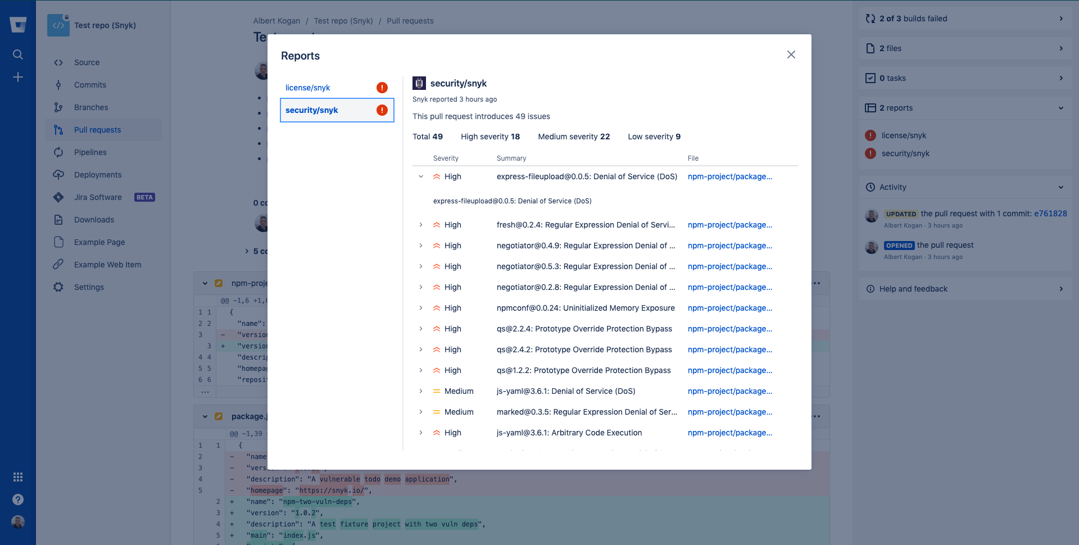This screenshot has height=545, width=1079.
Task: Select the Commits icon in repo navigation
Action: click(x=58, y=85)
